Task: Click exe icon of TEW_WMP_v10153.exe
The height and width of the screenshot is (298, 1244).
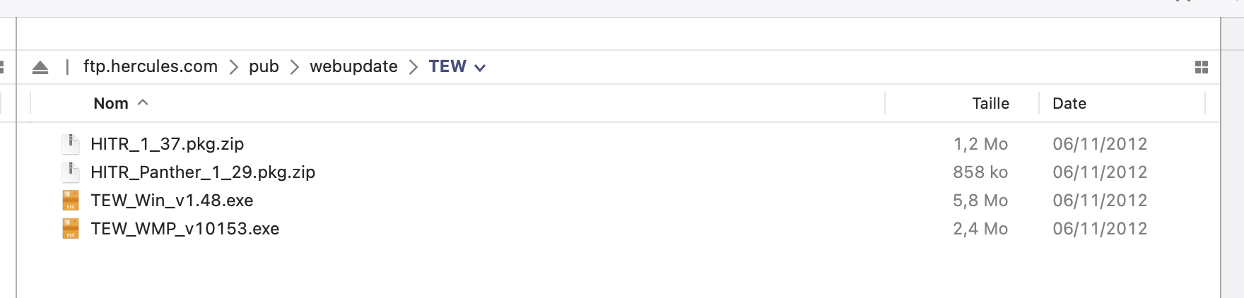Action: click(x=71, y=229)
